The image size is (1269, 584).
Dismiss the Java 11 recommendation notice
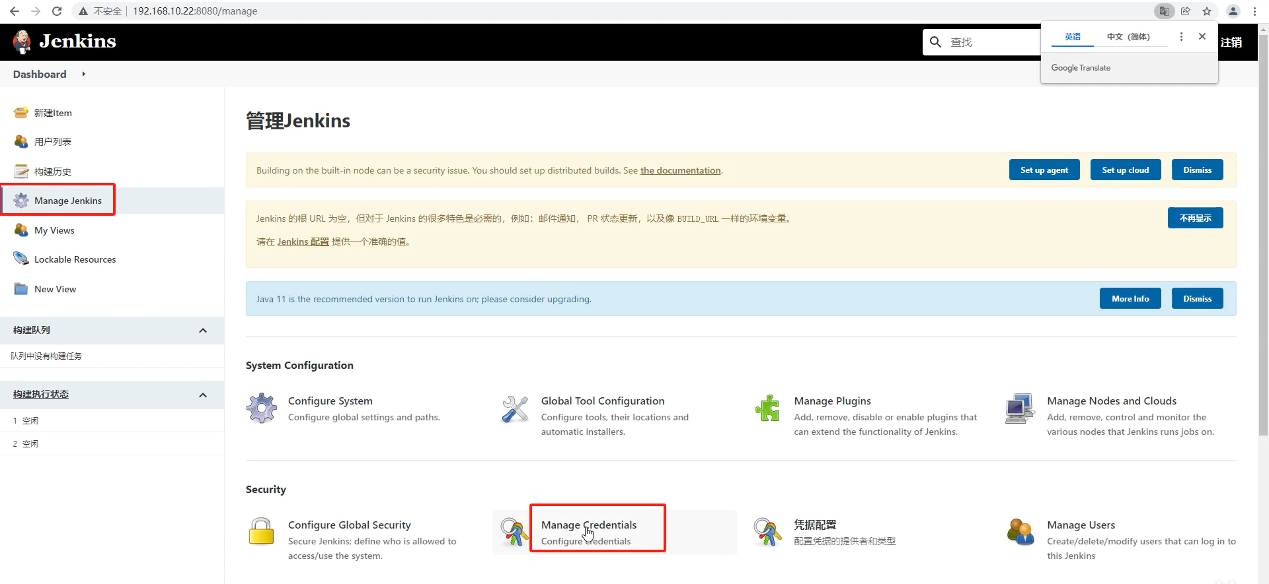pos(1198,298)
